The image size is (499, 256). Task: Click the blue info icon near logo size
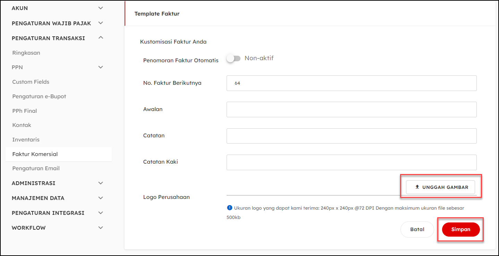[x=229, y=208]
